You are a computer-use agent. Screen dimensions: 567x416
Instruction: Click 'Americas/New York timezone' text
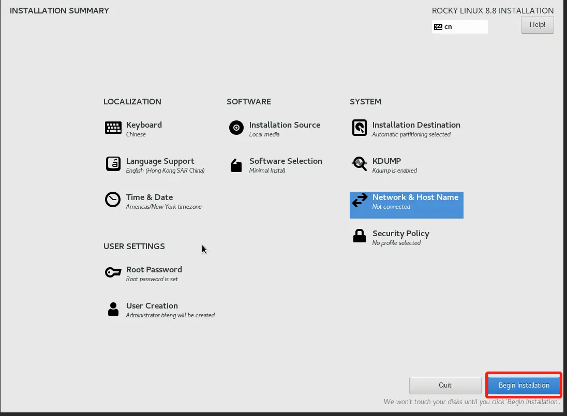[x=164, y=207]
